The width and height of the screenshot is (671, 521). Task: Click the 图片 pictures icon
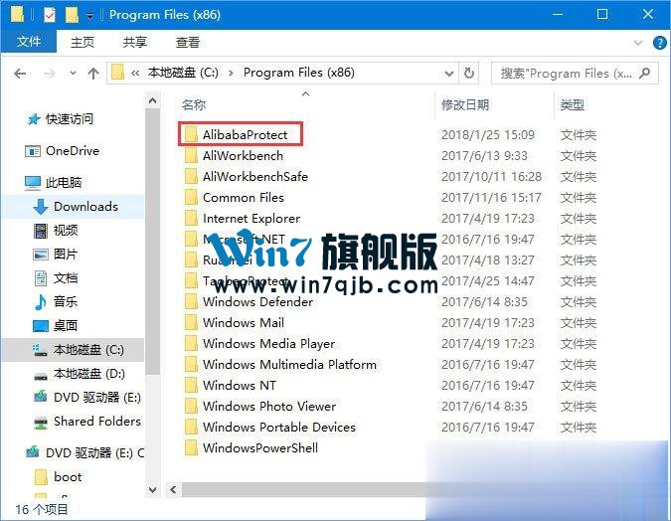41,255
